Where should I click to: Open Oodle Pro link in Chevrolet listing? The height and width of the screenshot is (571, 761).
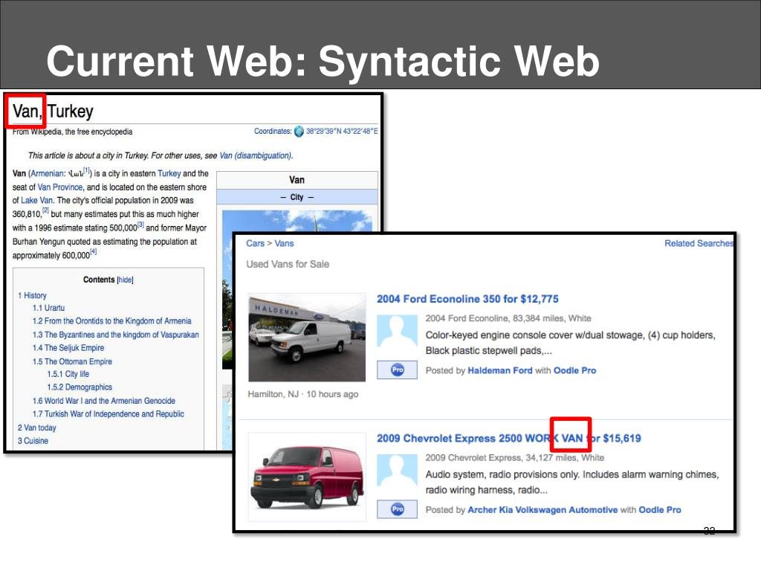(x=660, y=510)
